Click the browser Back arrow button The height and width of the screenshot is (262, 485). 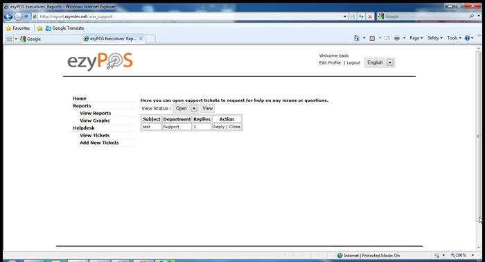(x=8, y=17)
